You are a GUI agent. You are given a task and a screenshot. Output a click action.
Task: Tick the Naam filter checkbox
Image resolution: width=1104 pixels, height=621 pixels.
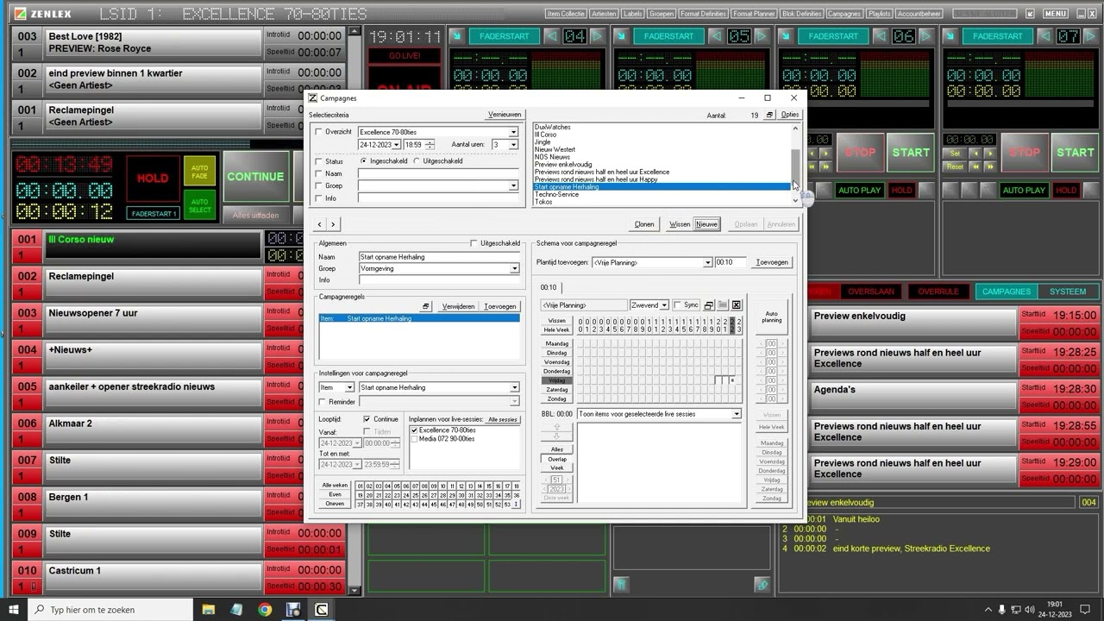[318, 173]
